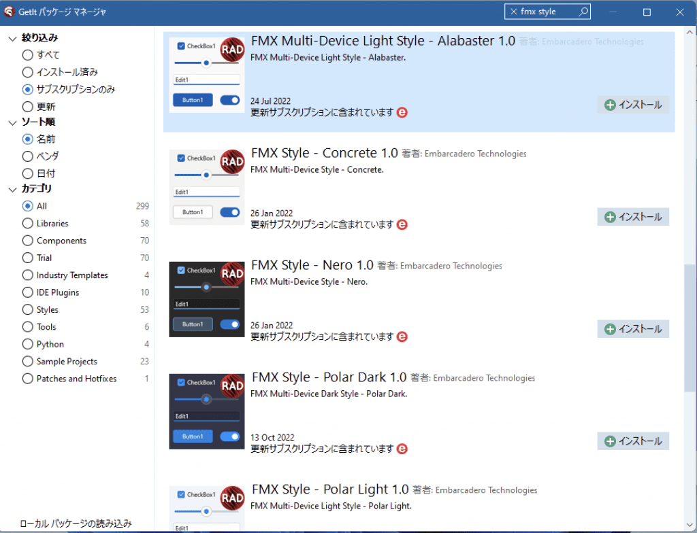Sort packages by ベンダ
Image resolution: width=697 pixels, height=533 pixels.
[40, 156]
